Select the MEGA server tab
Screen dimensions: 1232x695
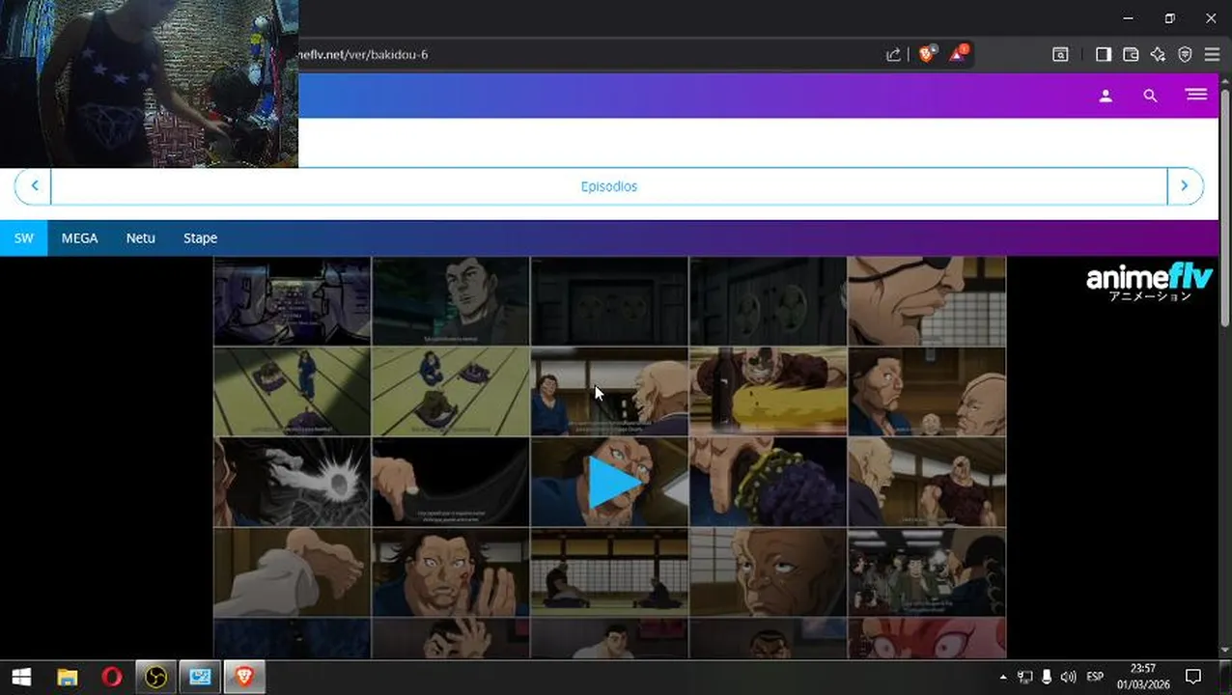coord(79,237)
